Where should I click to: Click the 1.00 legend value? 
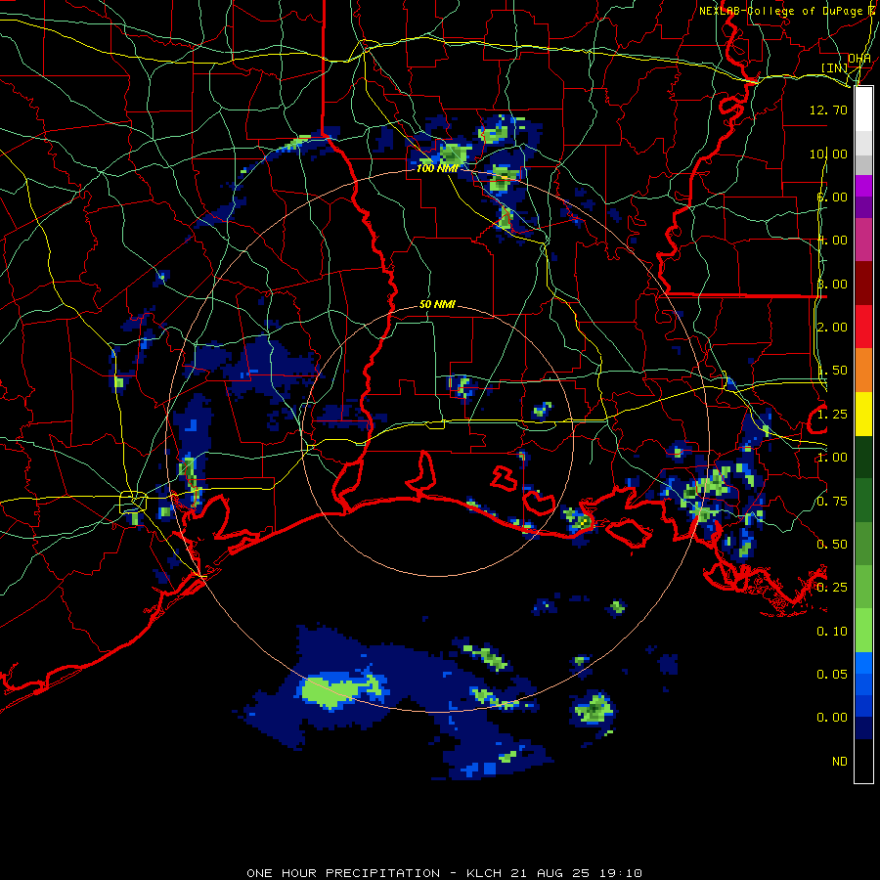832,458
